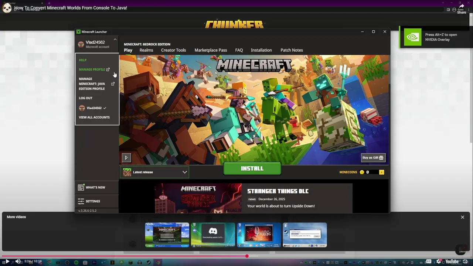Click the Buy as Gift button
The image size is (473, 266).
tap(373, 158)
